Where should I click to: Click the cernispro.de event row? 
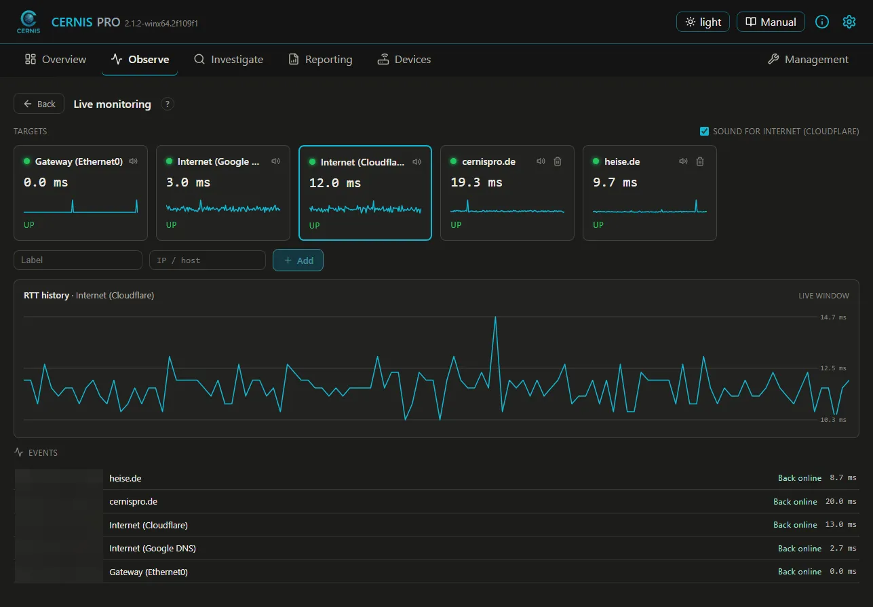click(436, 501)
